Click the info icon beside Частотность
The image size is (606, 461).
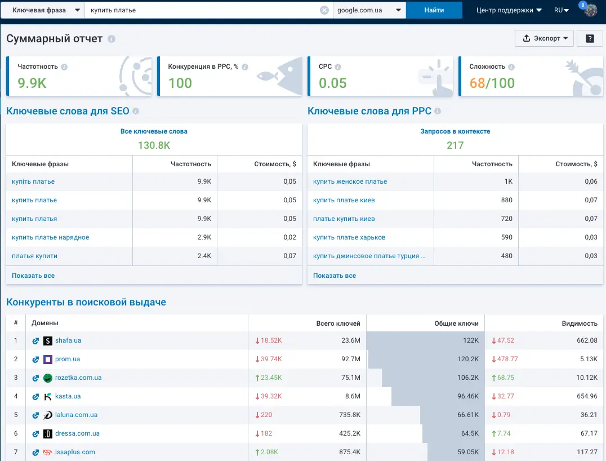tap(64, 67)
